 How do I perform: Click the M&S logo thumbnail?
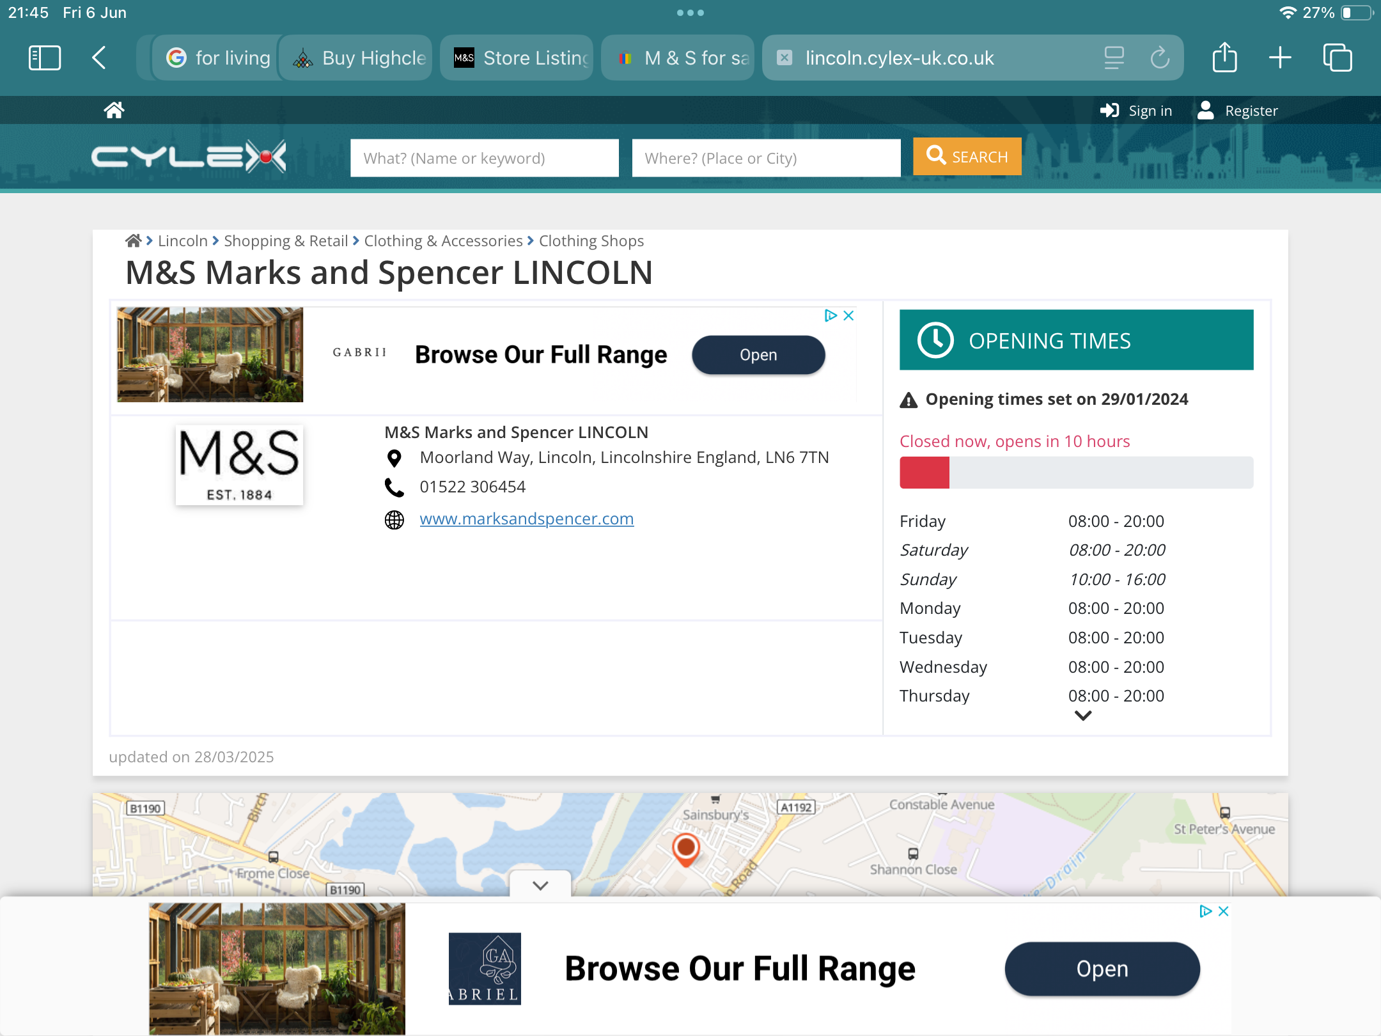239,466
